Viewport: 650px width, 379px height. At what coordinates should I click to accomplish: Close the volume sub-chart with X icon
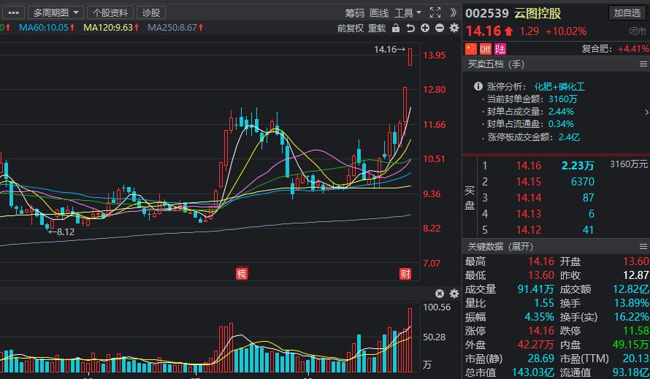pyautogui.click(x=440, y=294)
